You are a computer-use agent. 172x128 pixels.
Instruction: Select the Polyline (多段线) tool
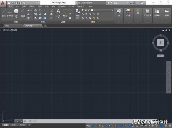10,13
